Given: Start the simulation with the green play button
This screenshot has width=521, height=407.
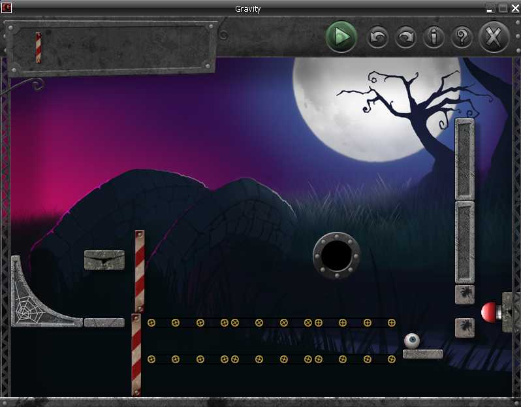Looking at the screenshot, I should pyautogui.click(x=341, y=37).
